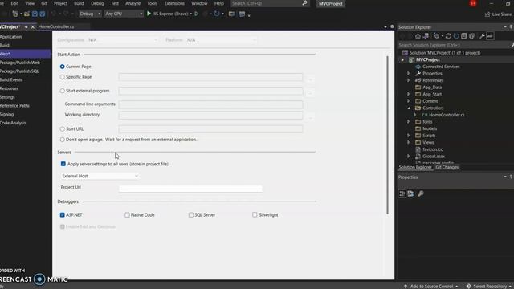Screen dimensions: 514x289
Task: Expand the Views folder in Solution Explorer
Action: click(409, 142)
